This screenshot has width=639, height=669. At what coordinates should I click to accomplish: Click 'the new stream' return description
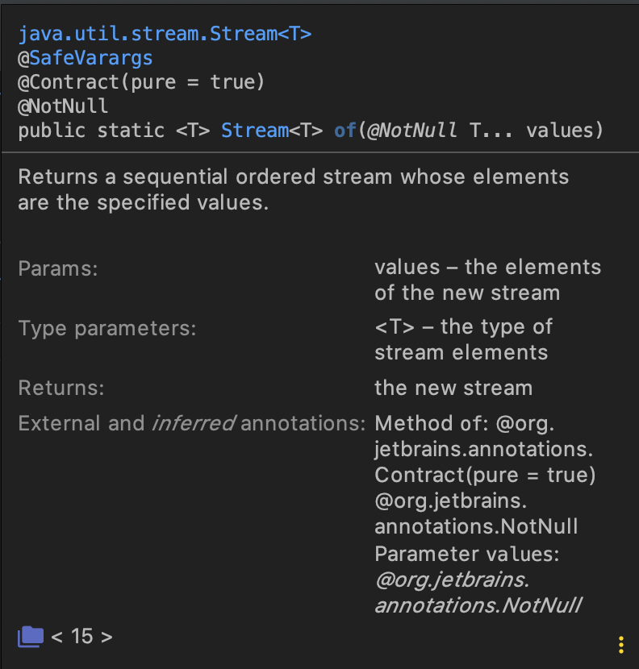tap(453, 388)
